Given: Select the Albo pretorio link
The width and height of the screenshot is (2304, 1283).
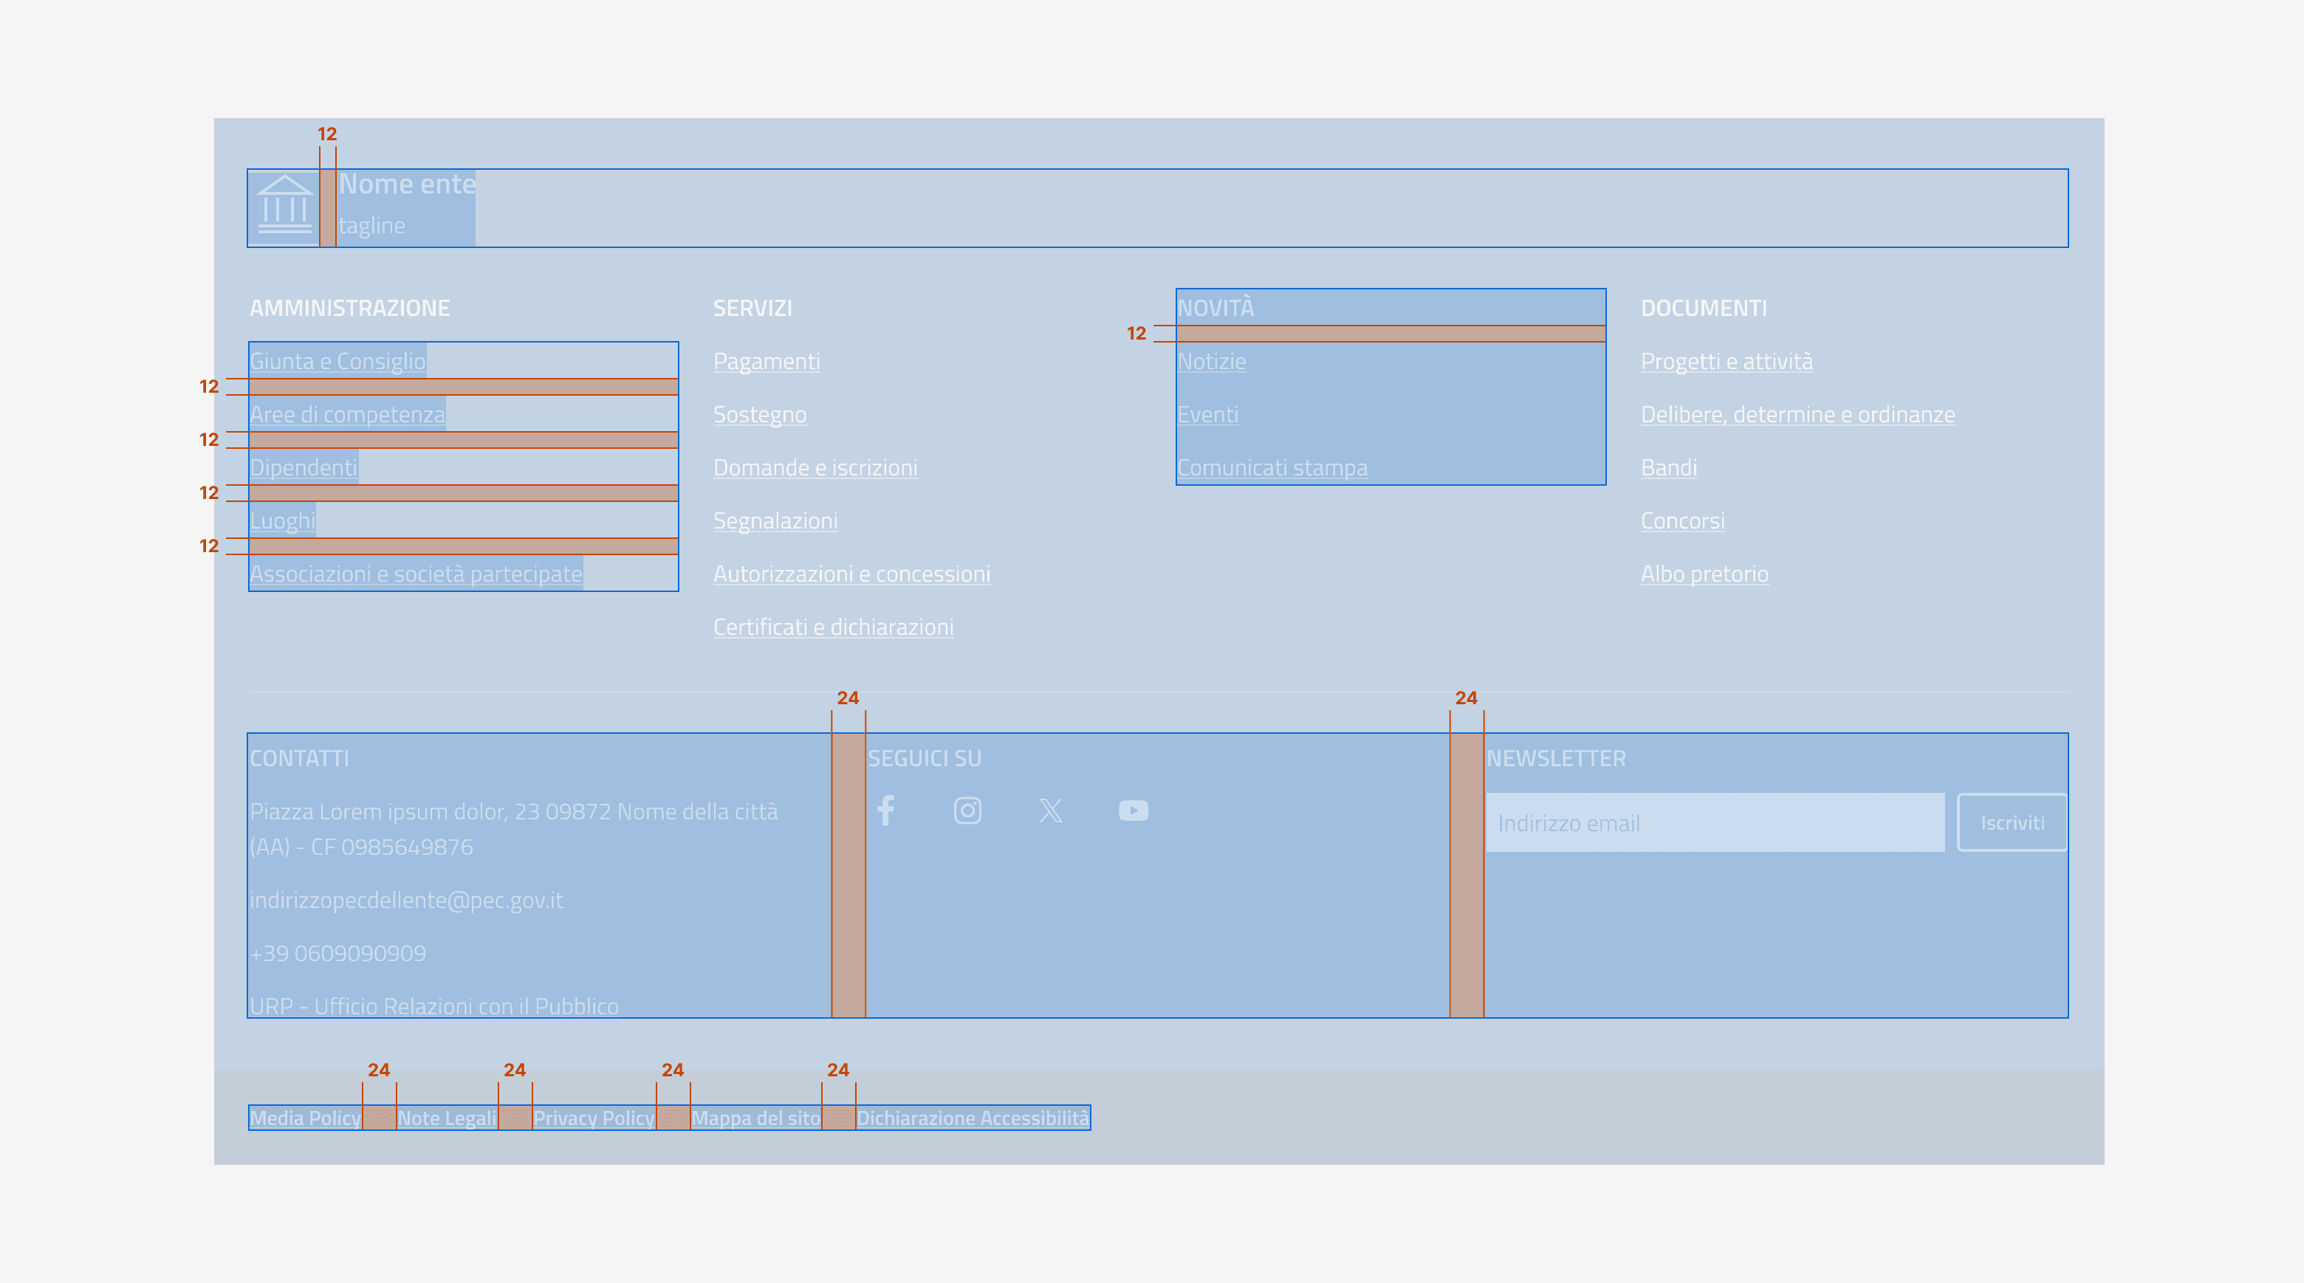Looking at the screenshot, I should pos(1704,574).
